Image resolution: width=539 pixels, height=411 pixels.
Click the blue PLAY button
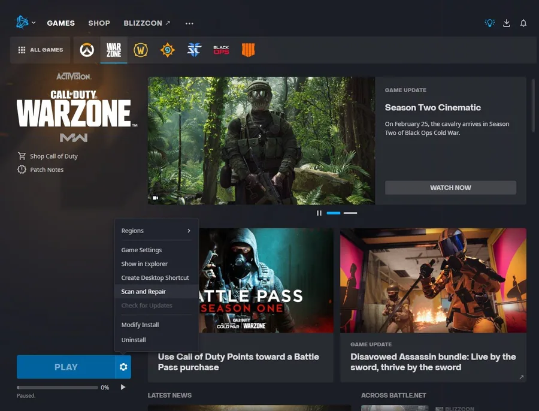[x=66, y=367]
